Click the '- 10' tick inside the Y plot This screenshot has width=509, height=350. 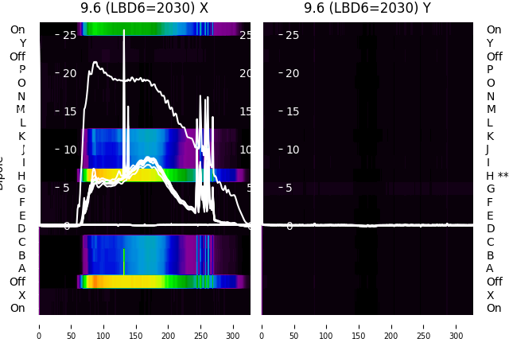(x=289, y=150)
